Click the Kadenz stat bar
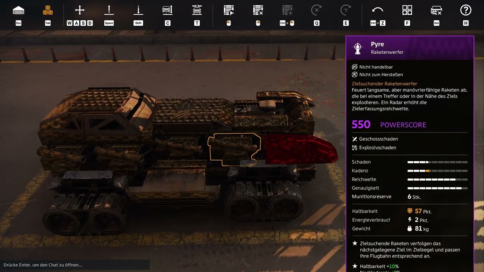484x272 pixels. click(437, 171)
